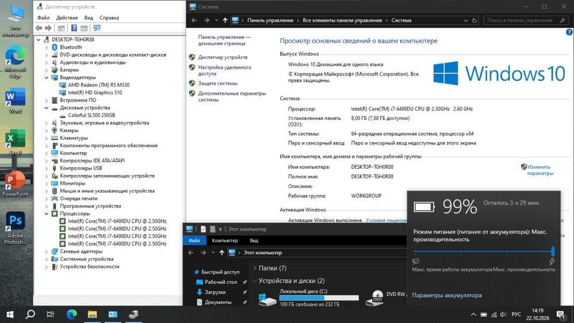Go up one level in System window
The image size is (574, 323).
coord(225,21)
